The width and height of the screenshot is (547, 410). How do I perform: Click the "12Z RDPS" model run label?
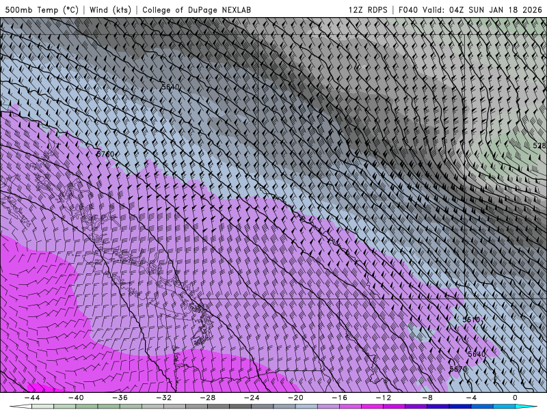(x=368, y=10)
